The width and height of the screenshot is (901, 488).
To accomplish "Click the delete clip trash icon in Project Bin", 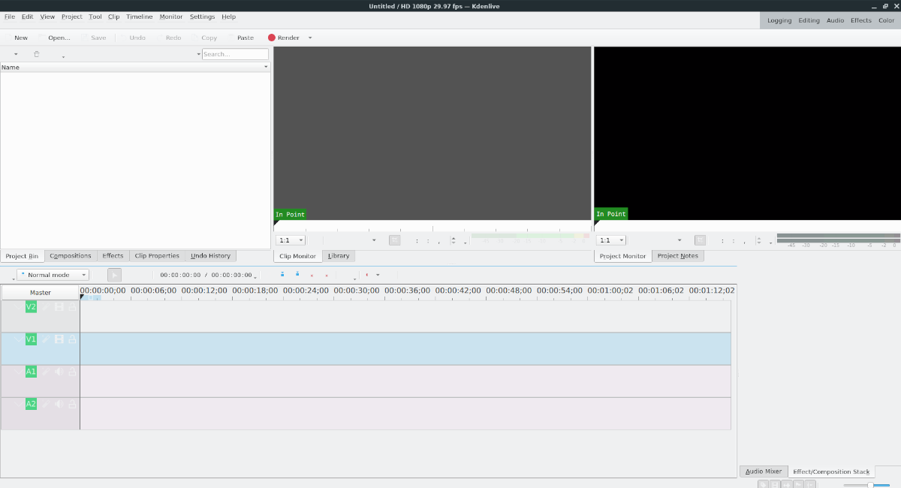I will pyautogui.click(x=36, y=54).
